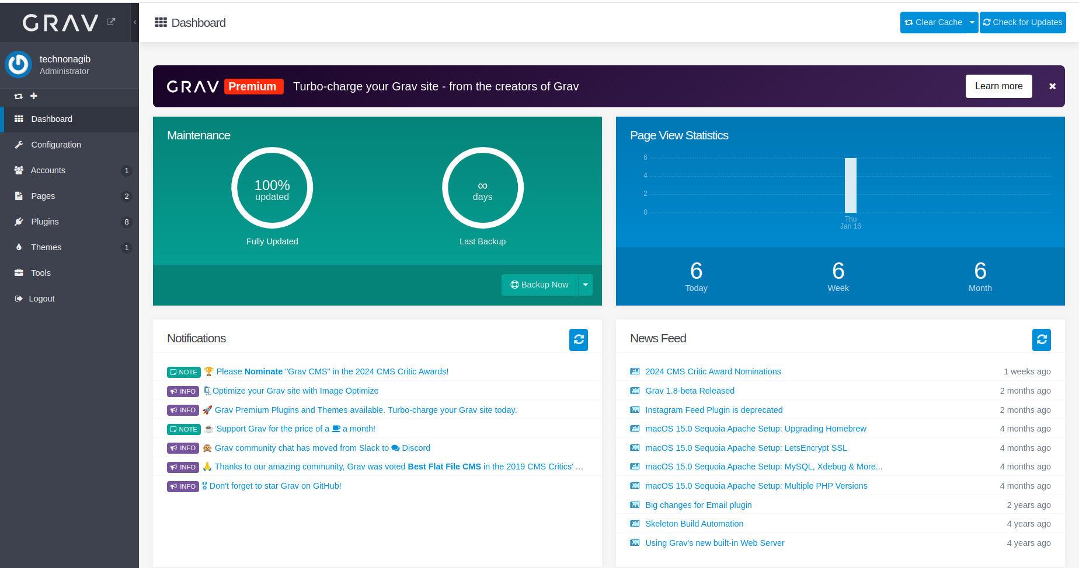Open Optimize your Grav site with Image Optimize
Screen dimensions: 1079x568
pos(295,391)
